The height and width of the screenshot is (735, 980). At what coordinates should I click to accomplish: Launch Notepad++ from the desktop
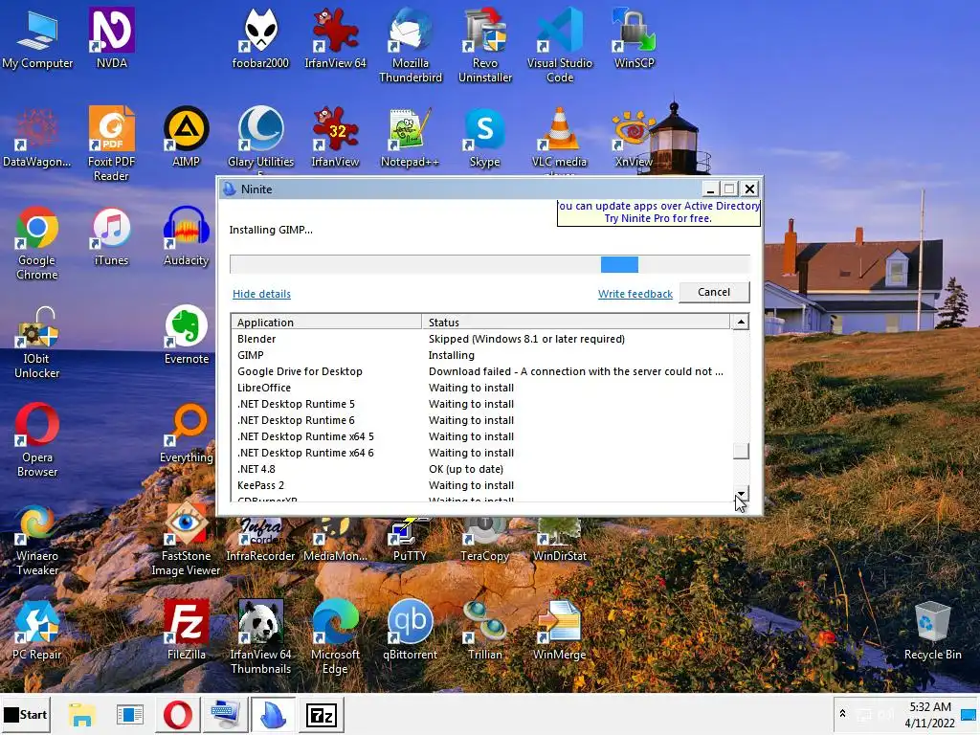[410, 136]
